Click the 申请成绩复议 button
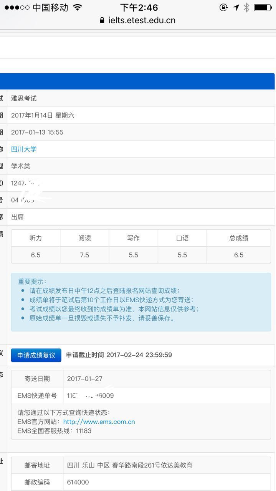The width and height of the screenshot is (276, 491). [x=36, y=355]
